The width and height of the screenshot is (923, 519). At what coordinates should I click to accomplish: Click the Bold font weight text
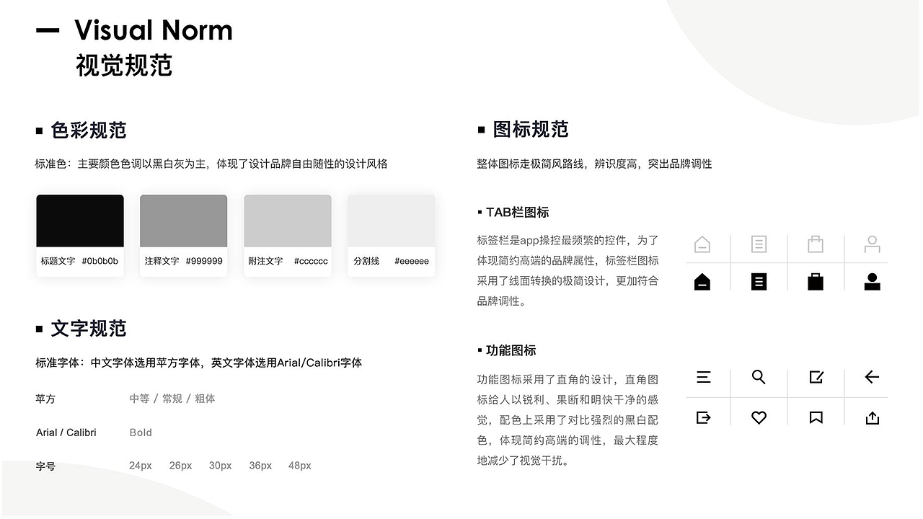click(x=141, y=432)
